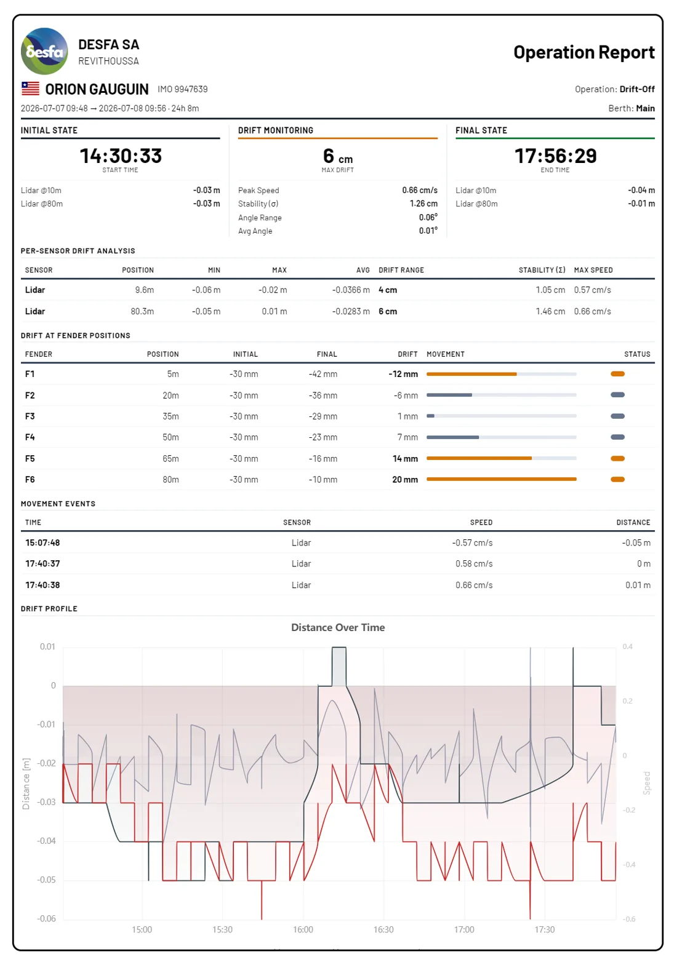
Task: Click the Stability (σ) value 1.26 cm
Action: 423,204
